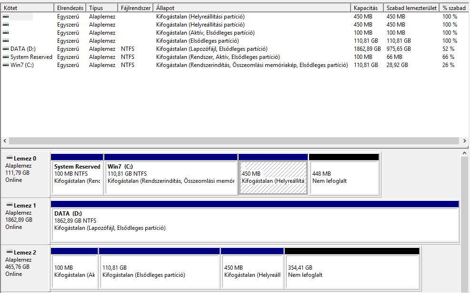Click the Win7 (C:) volume icon in list
Screen dimensions: 470x293
6,65
